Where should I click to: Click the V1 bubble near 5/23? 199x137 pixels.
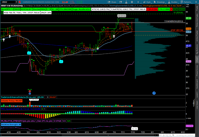pos(61,62)
